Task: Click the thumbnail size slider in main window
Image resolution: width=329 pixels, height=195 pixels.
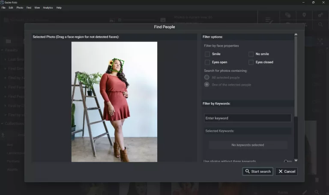Action: [x=138, y=20]
